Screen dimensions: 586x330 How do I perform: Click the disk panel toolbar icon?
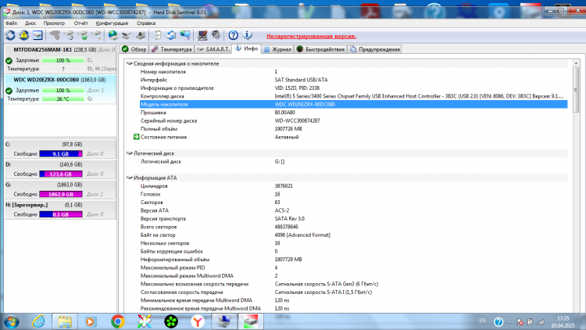[x=38, y=35]
